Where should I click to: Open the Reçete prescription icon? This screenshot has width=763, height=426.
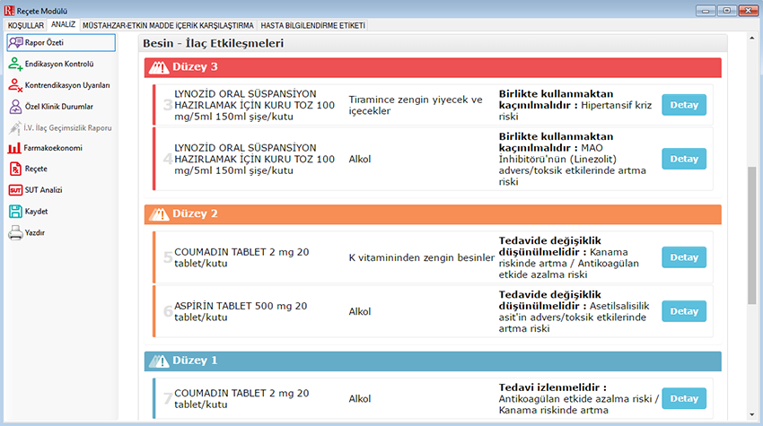click(x=15, y=169)
